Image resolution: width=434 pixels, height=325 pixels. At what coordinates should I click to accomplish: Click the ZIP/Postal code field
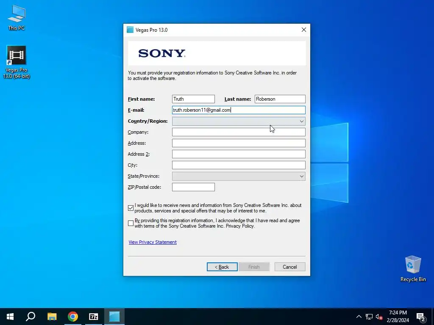click(193, 187)
